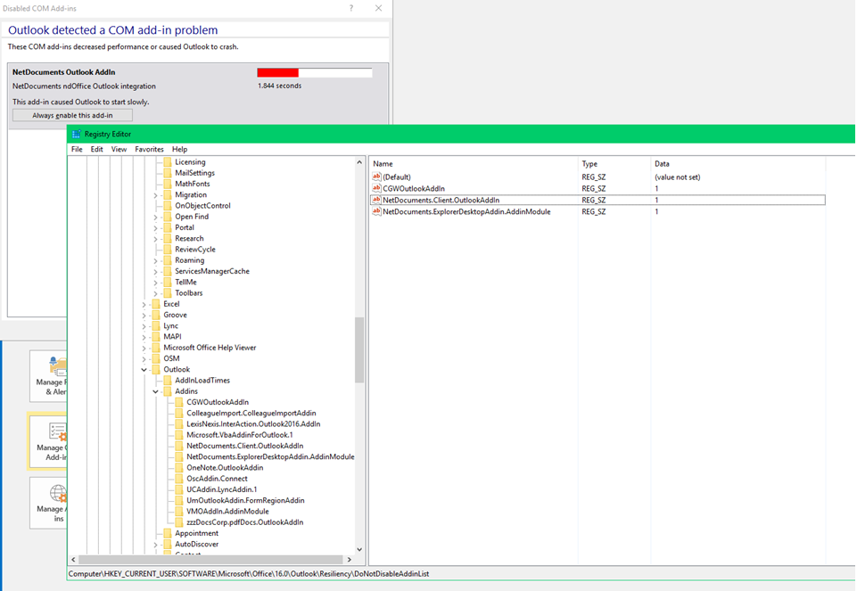The height and width of the screenshot is (591, 857).
Task: Expand the Research key
Action: point(156,239)
